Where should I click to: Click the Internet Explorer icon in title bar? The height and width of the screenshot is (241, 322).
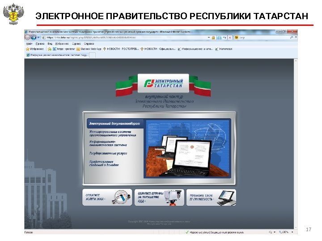click(26, 32)
